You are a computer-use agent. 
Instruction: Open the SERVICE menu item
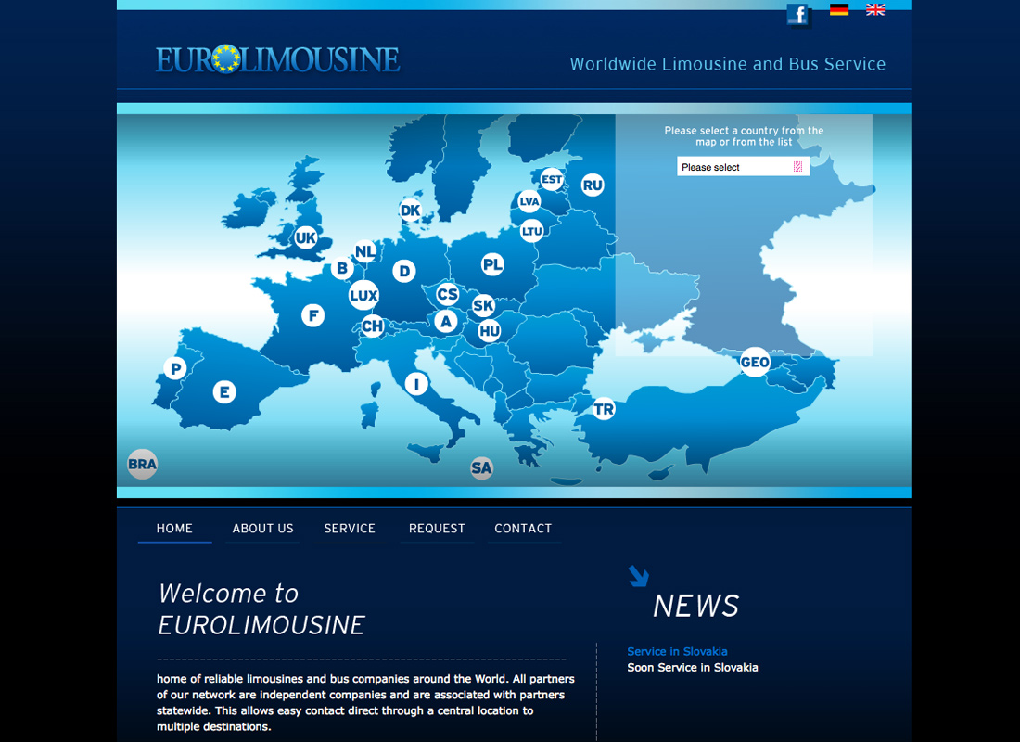pyautogui.click(x=350, y=529)
